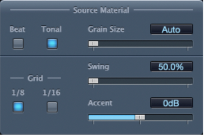Select the 1/16 grid button

coord(52,107)
